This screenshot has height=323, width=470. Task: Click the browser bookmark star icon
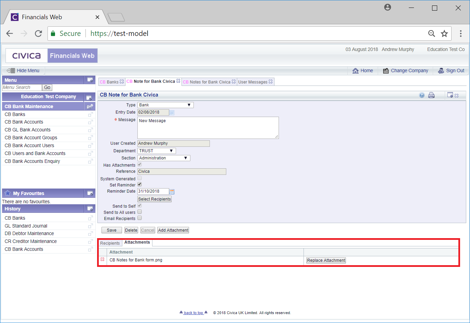(444, 34)
